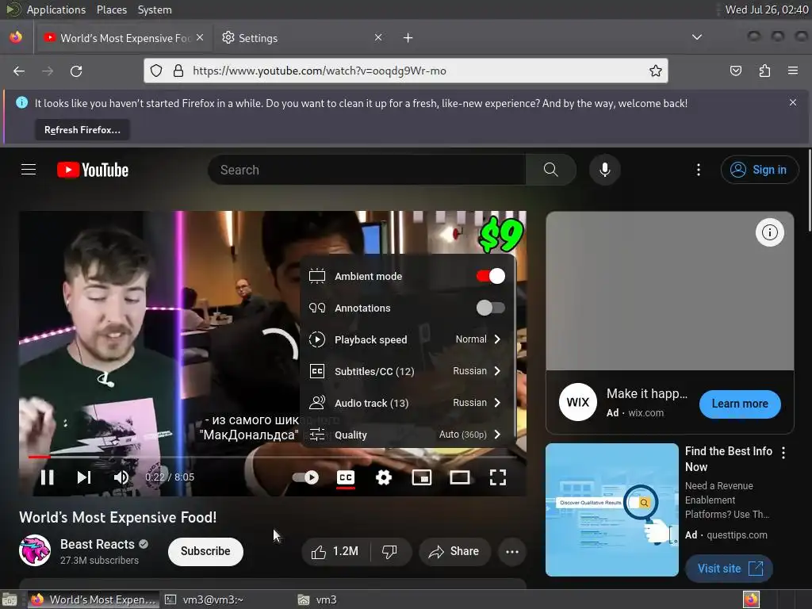
Task: Expand the Russian audio track chevron
Action: click(497, 402)
